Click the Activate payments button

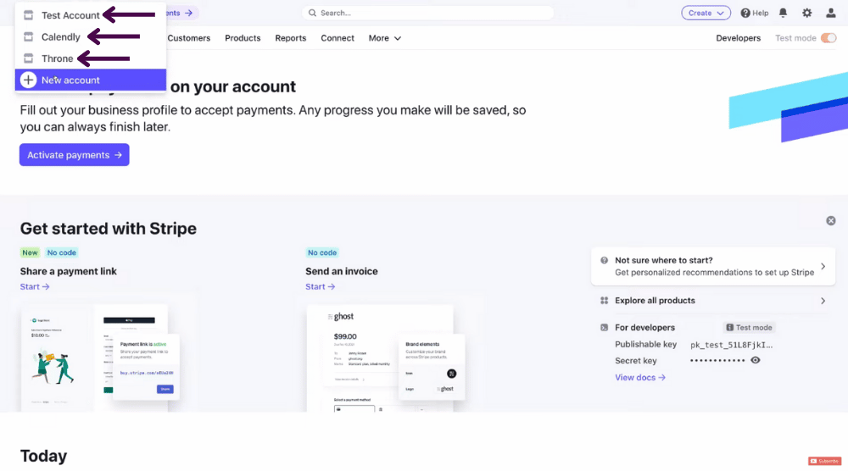pyautogui.click(x=74, y=155)
